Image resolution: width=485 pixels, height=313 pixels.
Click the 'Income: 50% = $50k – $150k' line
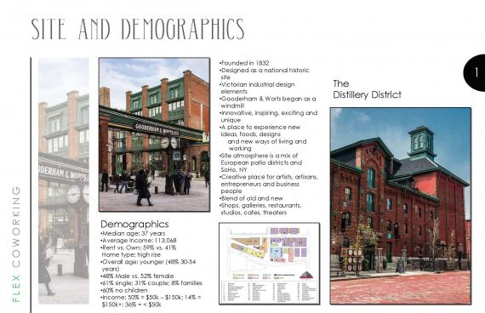click(151, 300)
